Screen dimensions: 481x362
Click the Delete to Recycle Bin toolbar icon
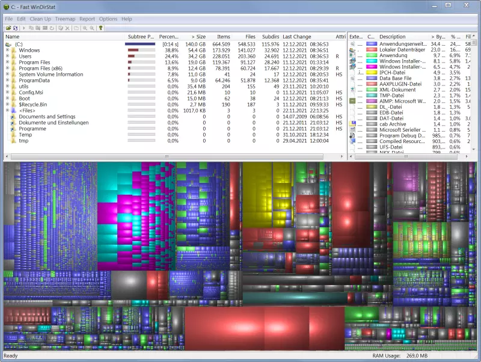61,28
